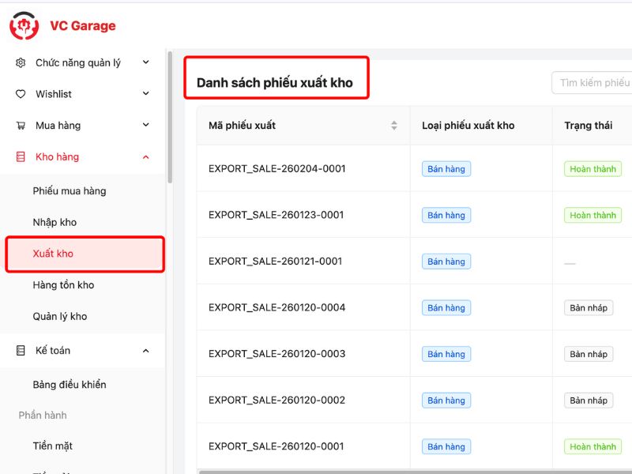This screenshot has width=632, height=474.
Task: Click the Kế toán accounting icon
Action: pos(21,351)
